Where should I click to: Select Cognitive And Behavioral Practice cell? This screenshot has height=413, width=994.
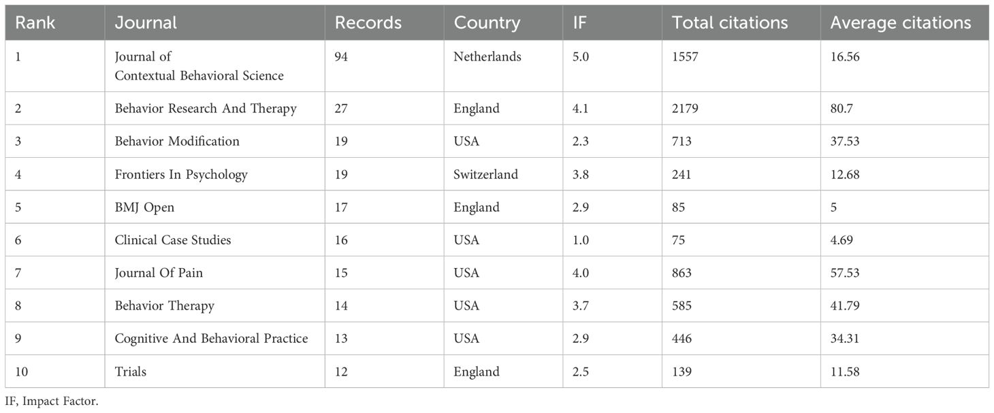click(x=211, y=338)
